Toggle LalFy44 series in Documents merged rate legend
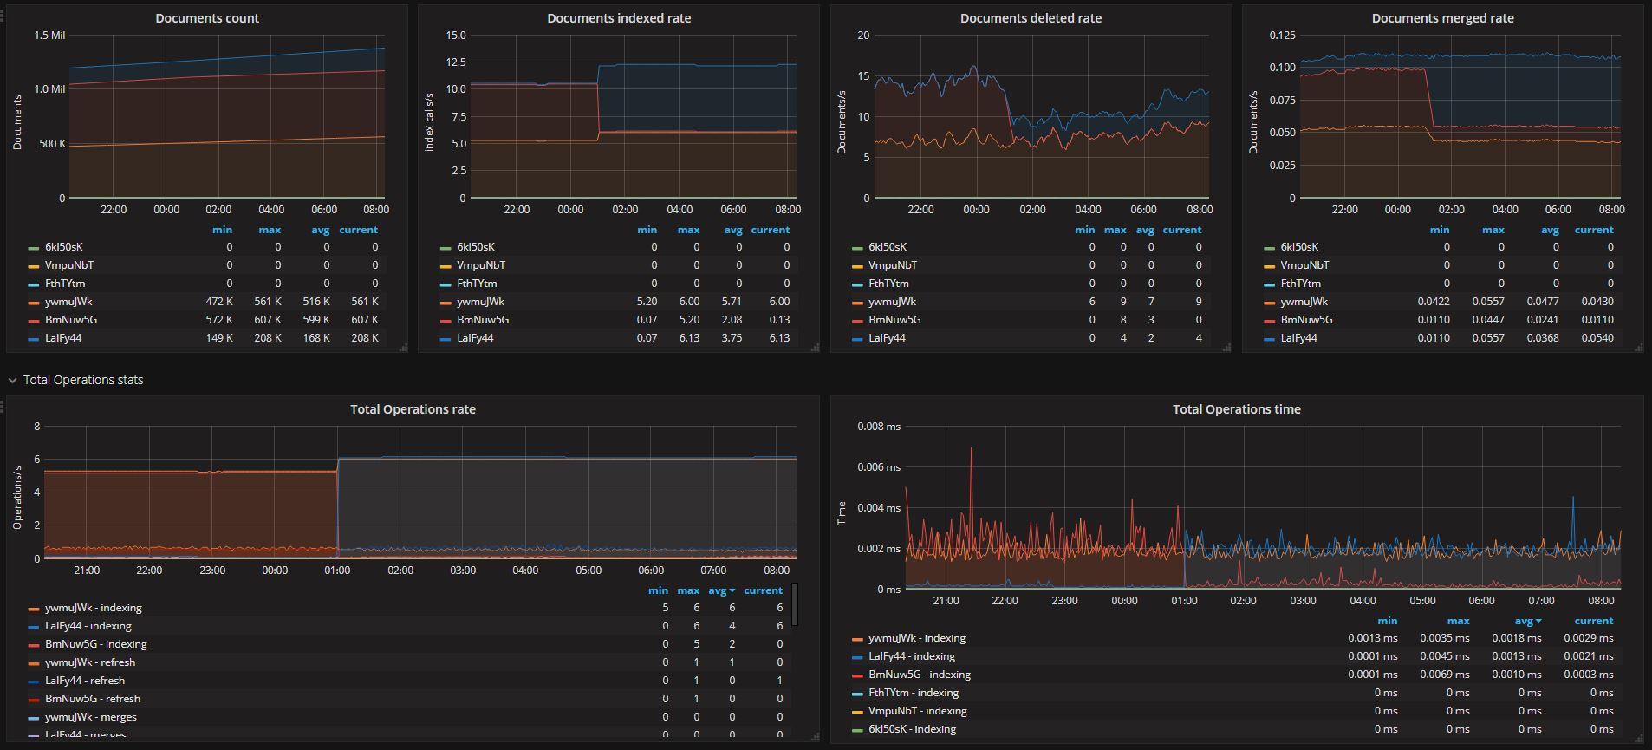The image size is (1652, 750). [1298, 338]
